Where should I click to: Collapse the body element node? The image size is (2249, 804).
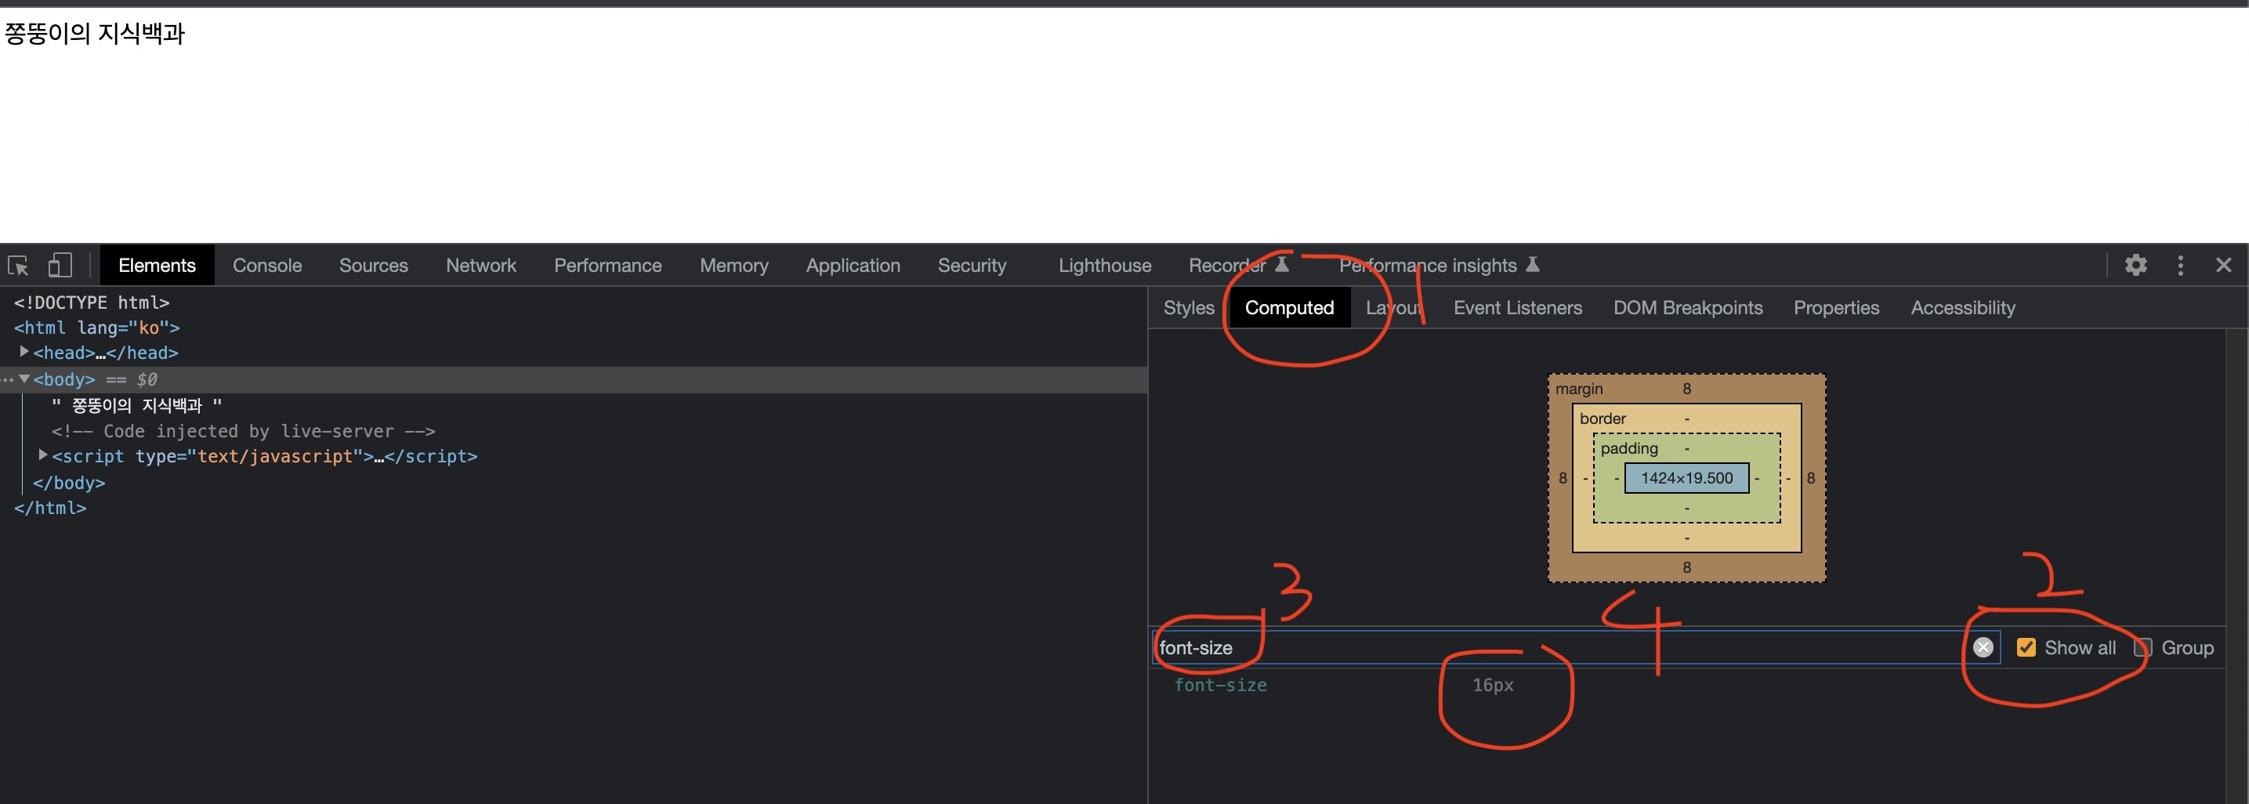(24, 378)
